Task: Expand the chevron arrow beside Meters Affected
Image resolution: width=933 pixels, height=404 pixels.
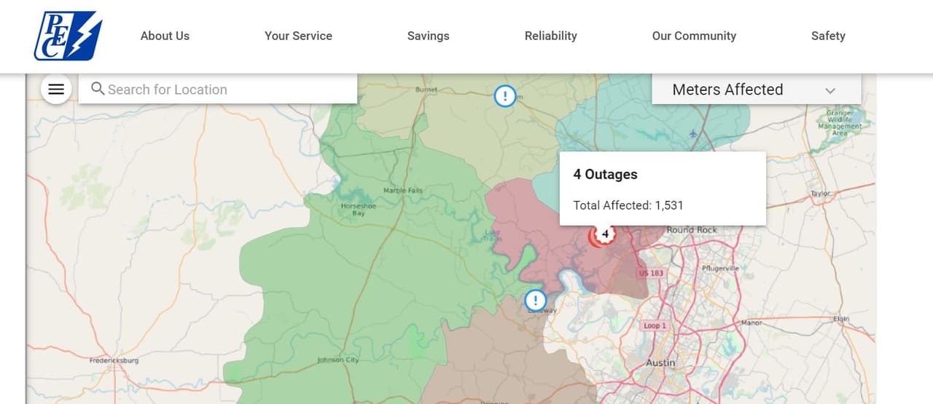Action: coord(830,90)
